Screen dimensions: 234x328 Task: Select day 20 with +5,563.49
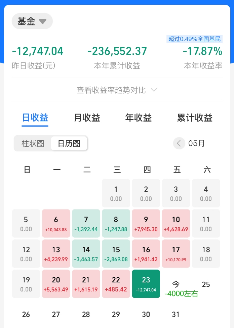(x=56, y=284)
